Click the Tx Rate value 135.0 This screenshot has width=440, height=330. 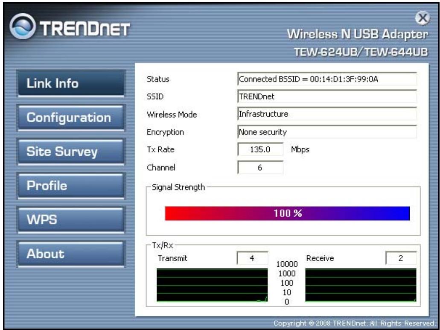point(260,149)
